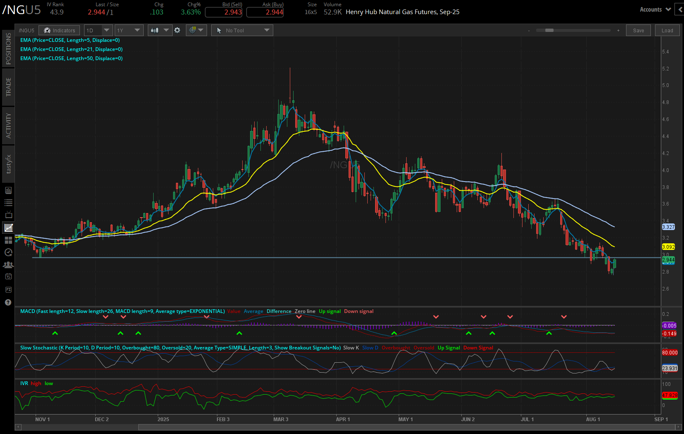Open the watchlist via the list icon
Image resolution: width=684 pixels, height=434 pixels.
[8, 202]
